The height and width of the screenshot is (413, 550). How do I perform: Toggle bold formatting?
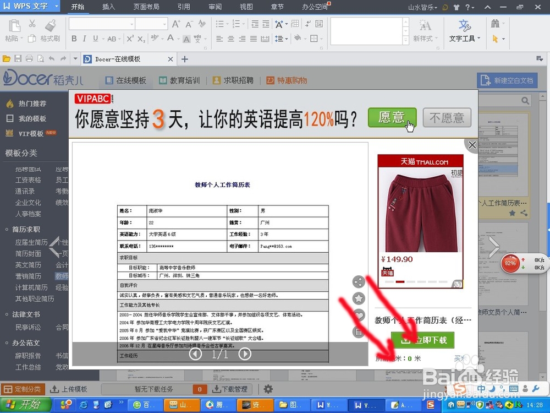tap(74, 39)
